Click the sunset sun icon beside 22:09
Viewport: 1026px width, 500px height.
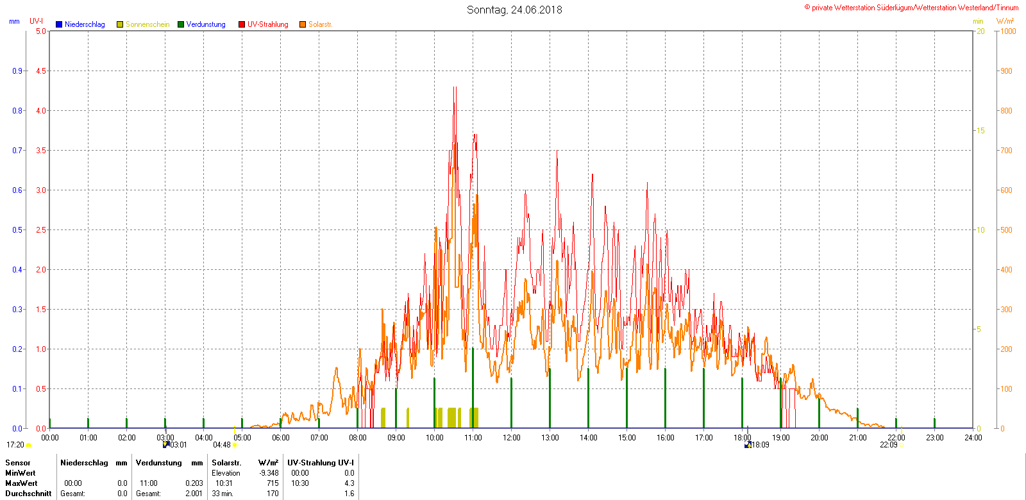click(x=902, y=445)
